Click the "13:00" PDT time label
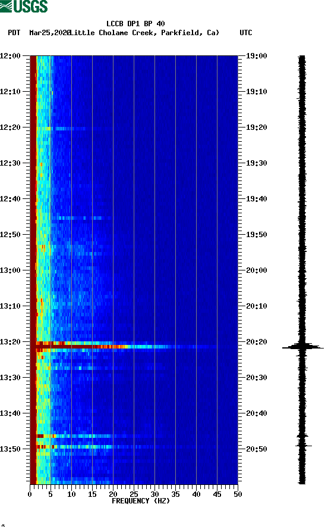This screenshot has width=328, height=532. (x=10, y=270)
